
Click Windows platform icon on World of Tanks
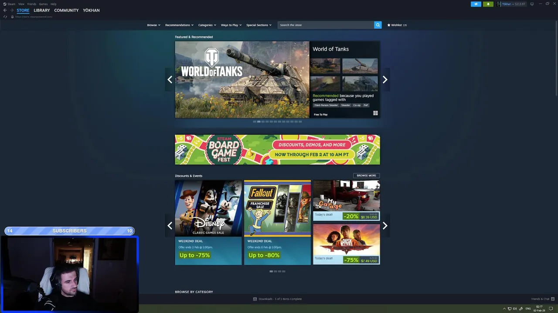(x=375, y=113)
